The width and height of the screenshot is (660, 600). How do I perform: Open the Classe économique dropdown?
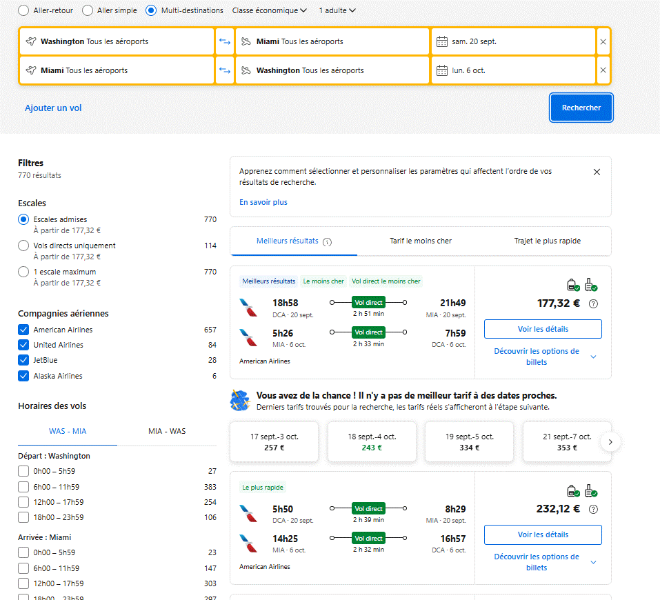[x=270, y=10]
